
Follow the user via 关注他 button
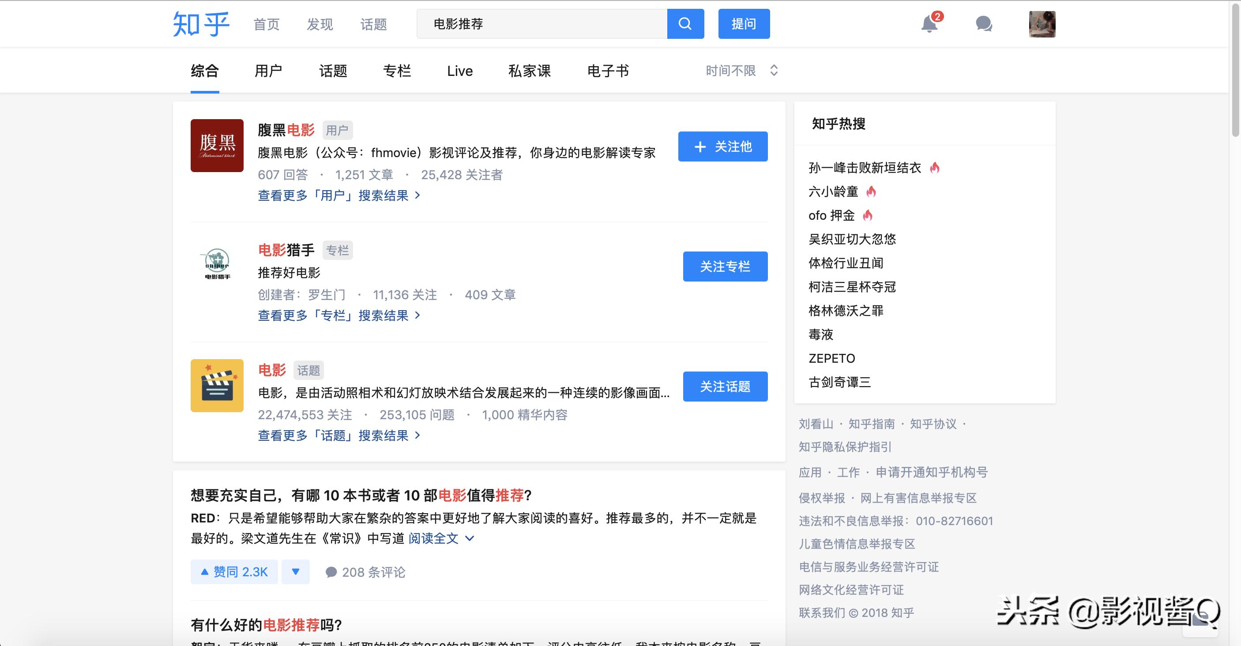coord(722,146)
